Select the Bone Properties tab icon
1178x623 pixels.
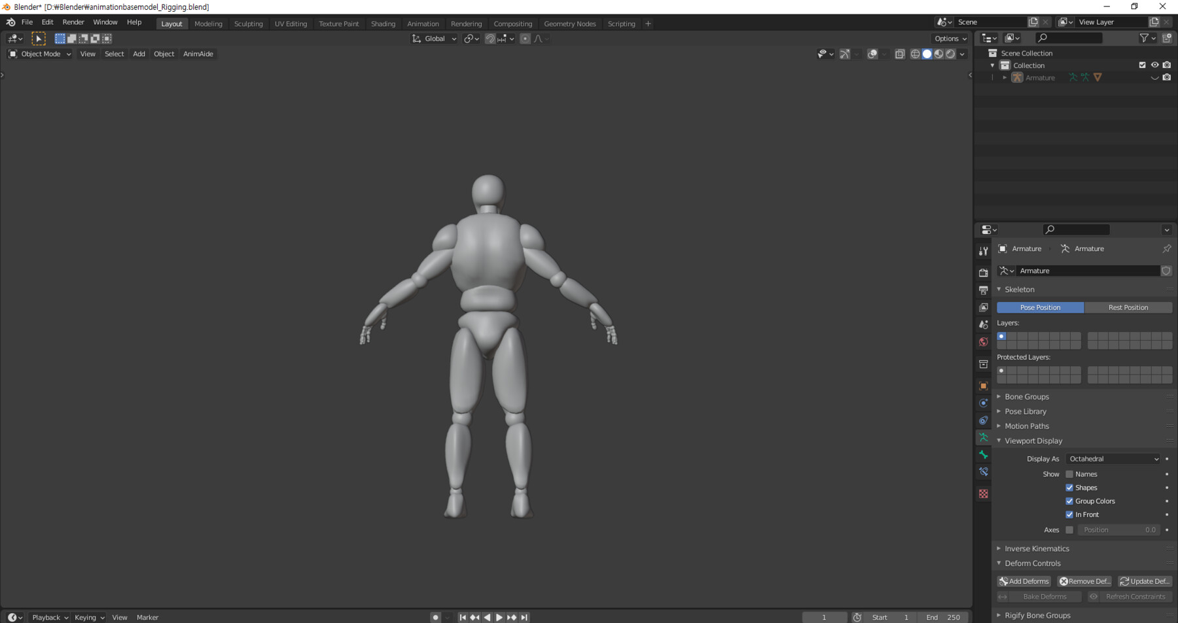pyautogui.click(x=983, y=455)
